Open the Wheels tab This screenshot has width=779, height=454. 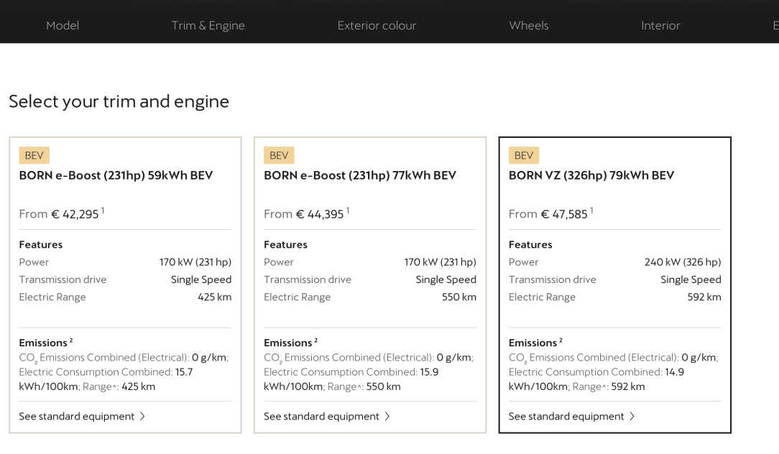click(x=529, y=25)
